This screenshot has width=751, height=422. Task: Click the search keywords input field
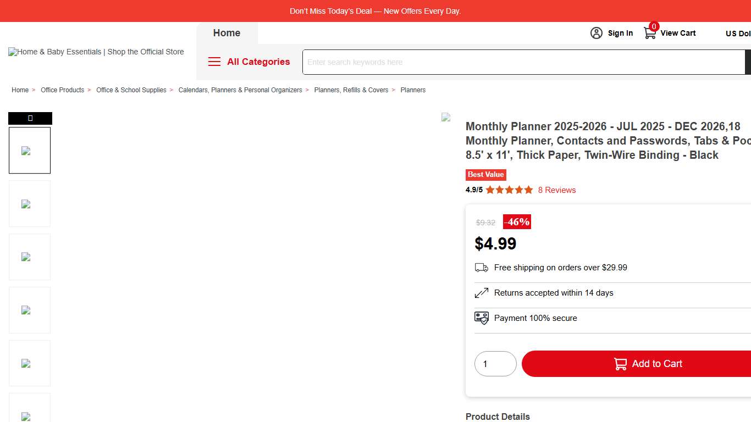[523, 62]
